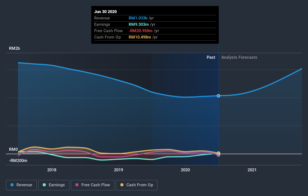Image resolution: width=308 pixels, height=196 pixels.
Task: Toggle the Free Cash Flow legend button
Action: [x=93, y=185]
